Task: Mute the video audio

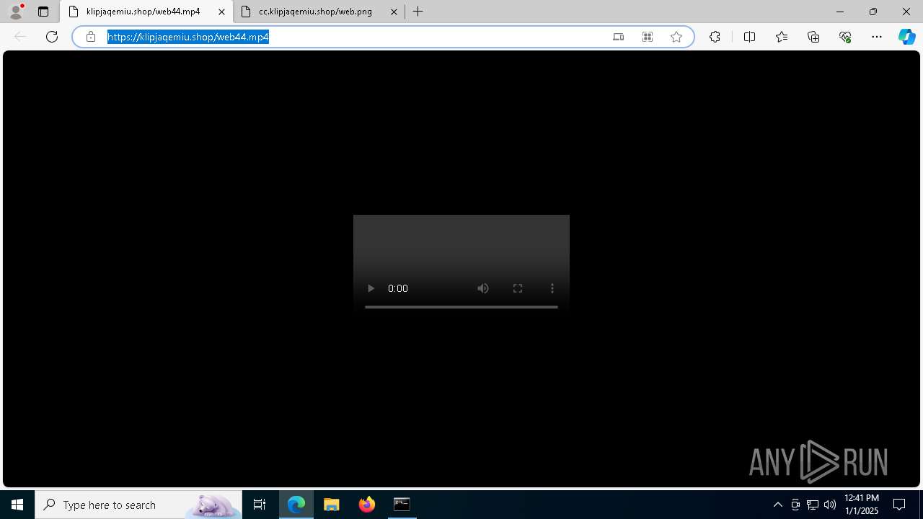Action: pyautogui.click(x=483, y=288)
